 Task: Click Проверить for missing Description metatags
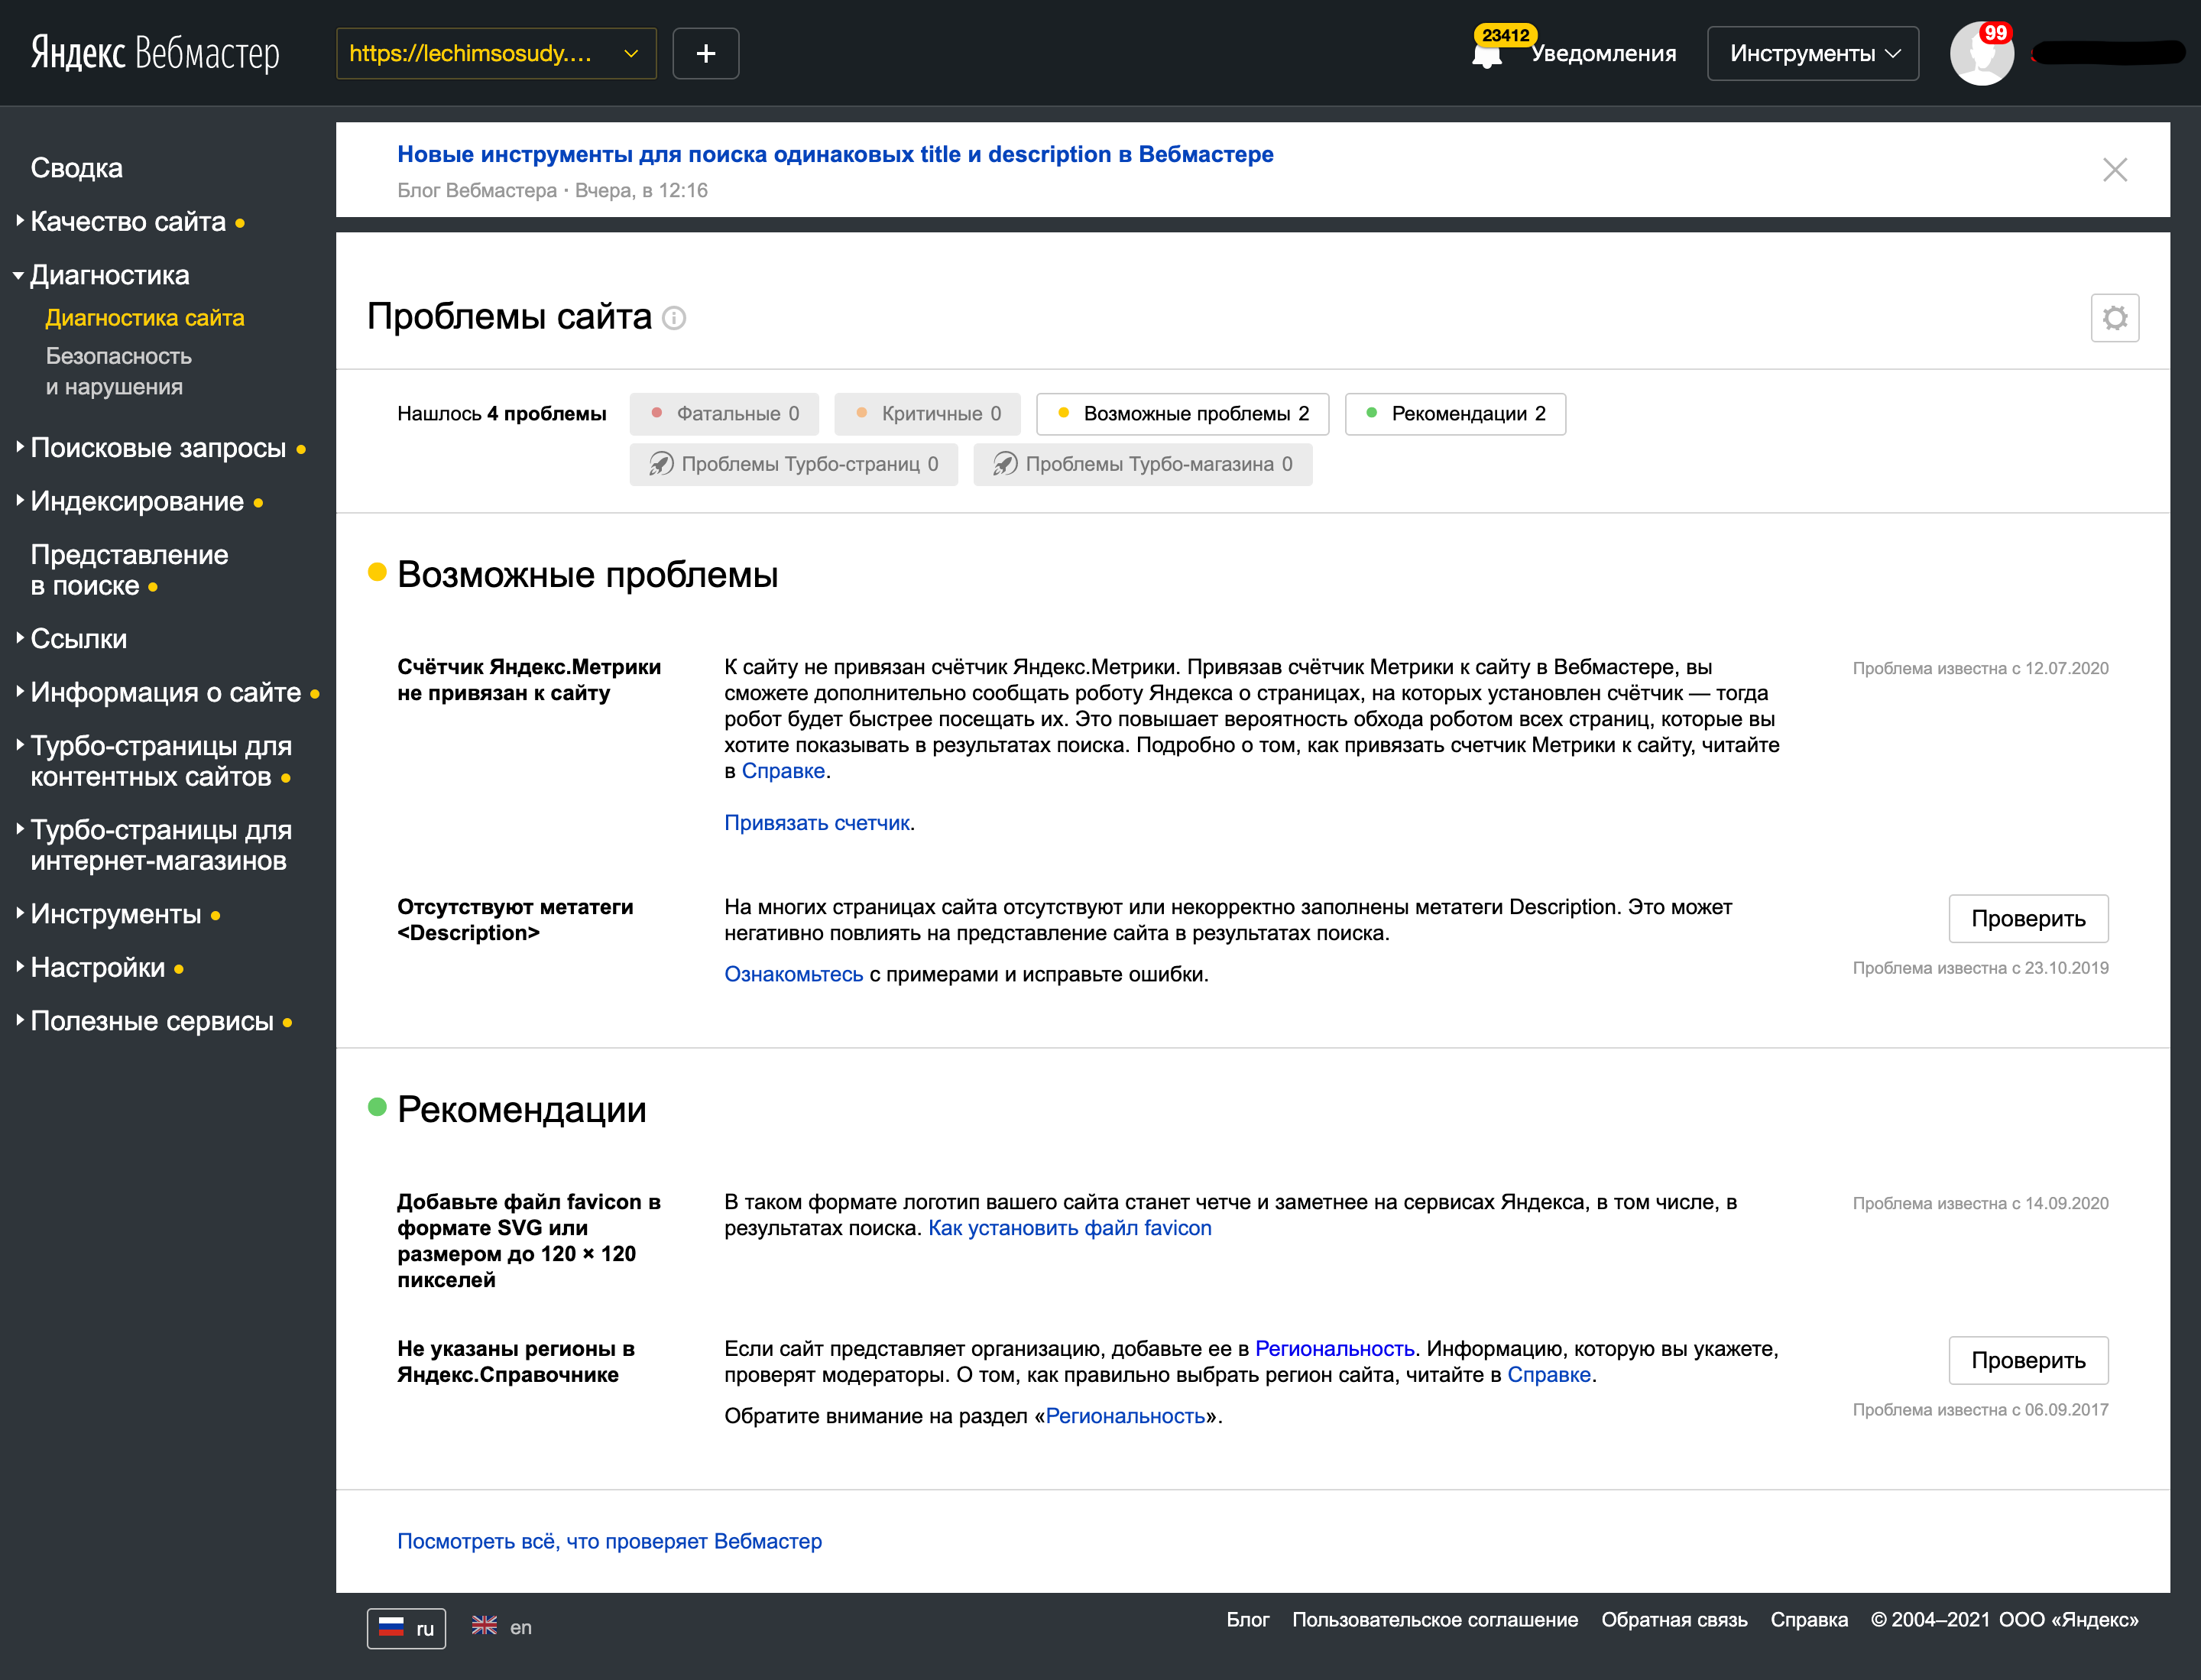(2027, 919)
